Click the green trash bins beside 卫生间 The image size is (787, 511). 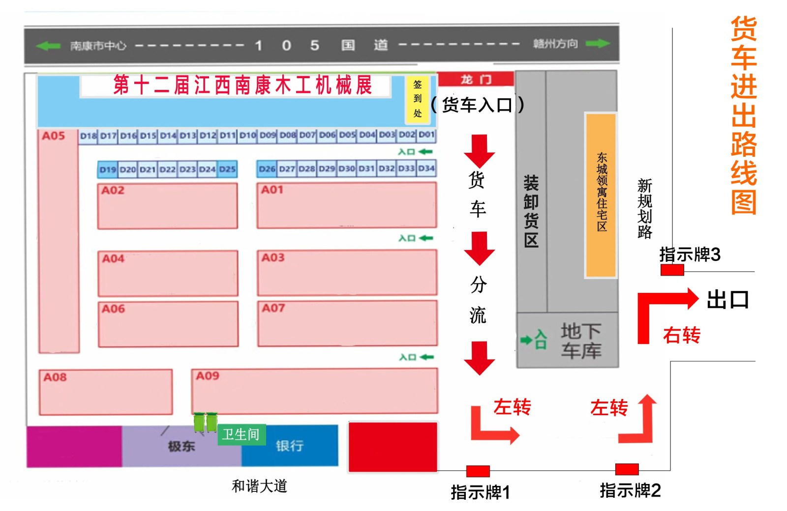click(x=206, y=423)
